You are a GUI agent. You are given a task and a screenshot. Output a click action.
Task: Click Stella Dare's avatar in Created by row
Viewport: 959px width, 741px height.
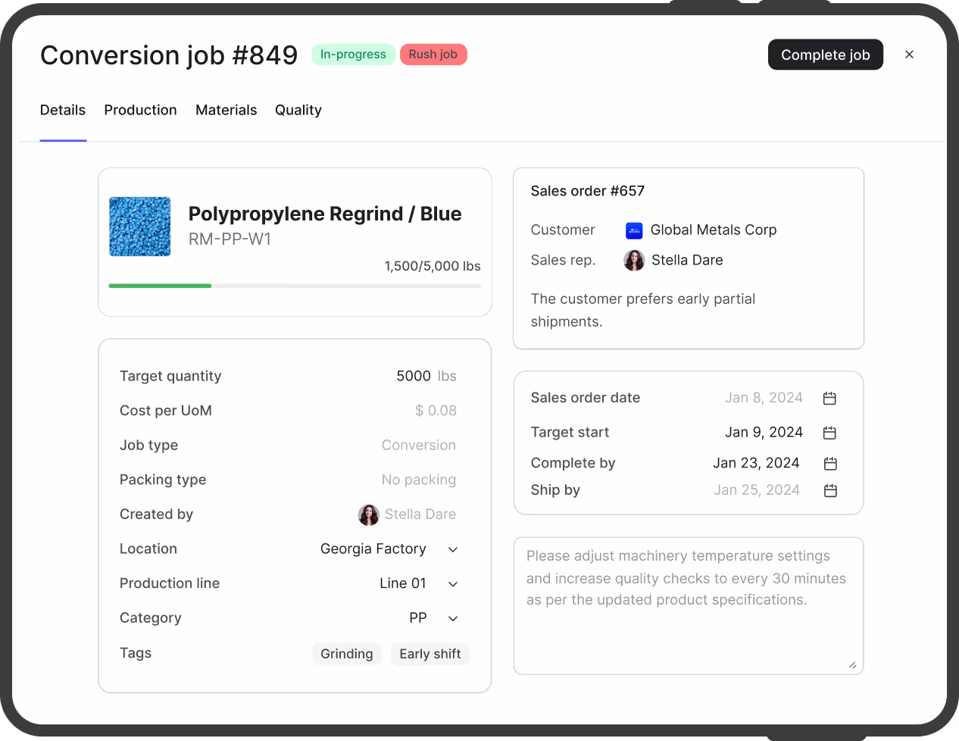[x=368, y=514]
